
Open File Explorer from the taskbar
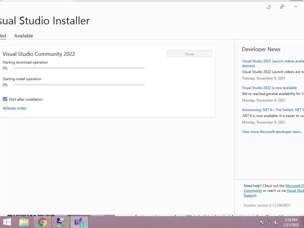point(24,222)
